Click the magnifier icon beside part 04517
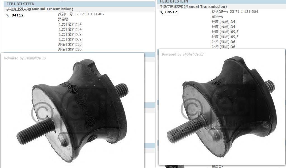286x168 pixels. (161, 12)
